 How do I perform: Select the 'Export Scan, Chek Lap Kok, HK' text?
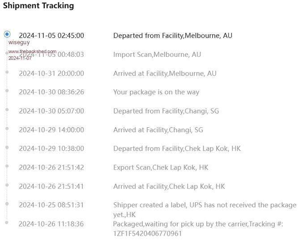click(161, 167)
